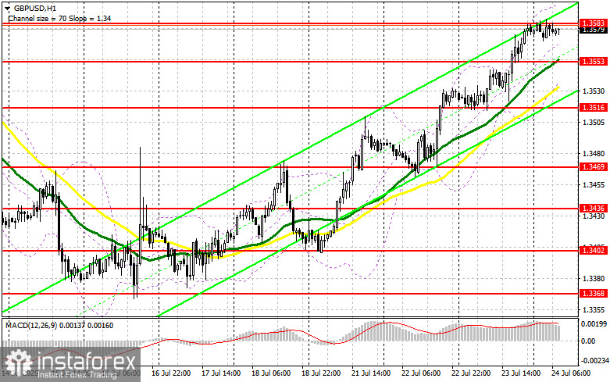The width and height of the screenshot is (610, 382).
Task: Click the 1.3579 current price label
Action: [594, 30]
